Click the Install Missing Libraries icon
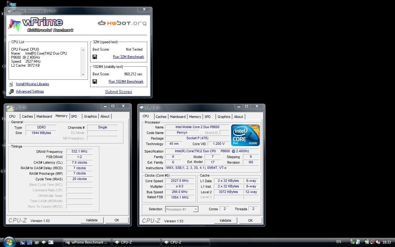395x247 pixels. click(x=11, y=84)
